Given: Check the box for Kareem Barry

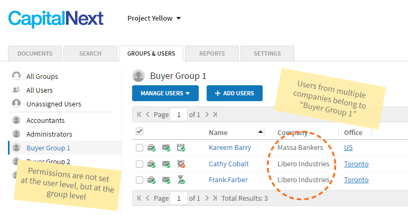Looking at the screenshot, I should pos(140,148).
